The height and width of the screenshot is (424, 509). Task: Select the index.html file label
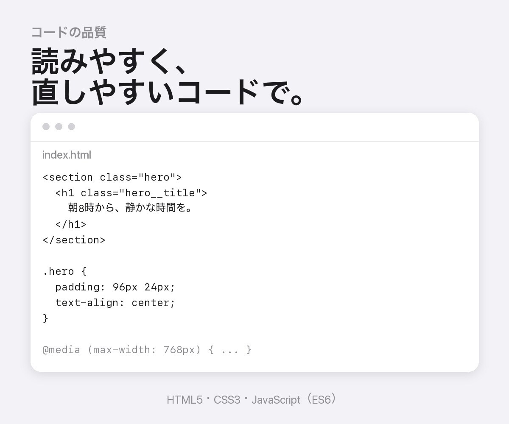point(67,155)
